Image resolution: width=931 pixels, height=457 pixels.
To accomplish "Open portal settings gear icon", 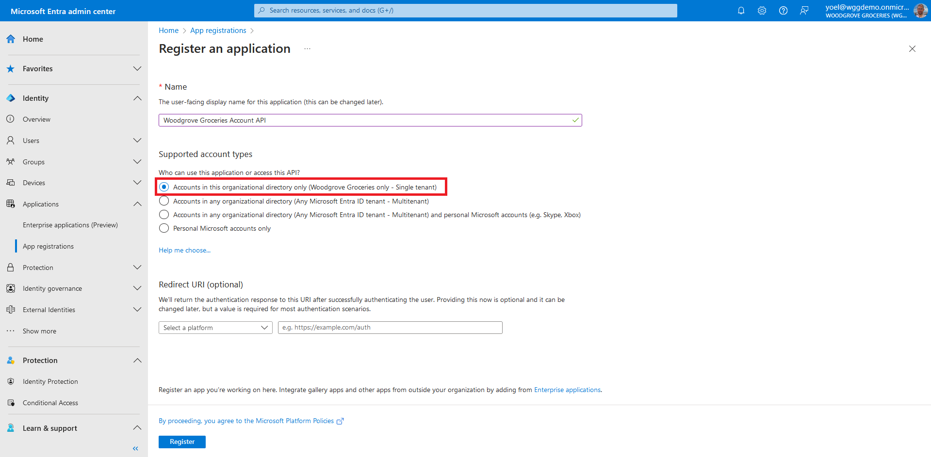I will 762,11.
